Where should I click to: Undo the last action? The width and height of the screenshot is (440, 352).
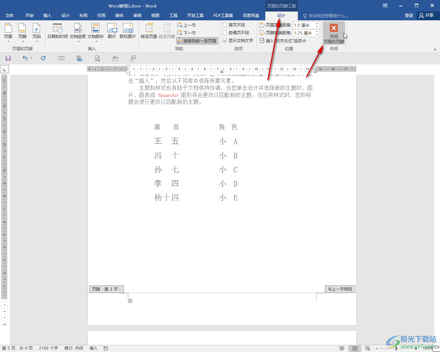25,58
